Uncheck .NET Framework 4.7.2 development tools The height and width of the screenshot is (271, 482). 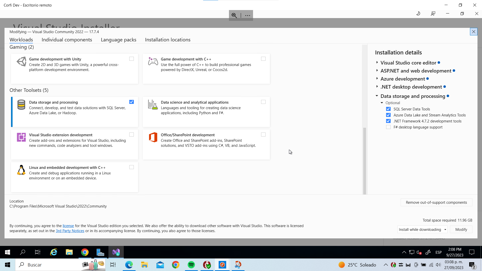[388, 121]
